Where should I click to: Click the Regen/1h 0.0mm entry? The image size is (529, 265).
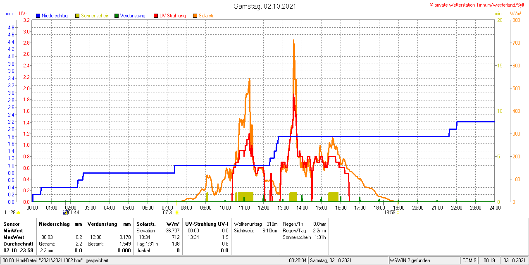304,224
